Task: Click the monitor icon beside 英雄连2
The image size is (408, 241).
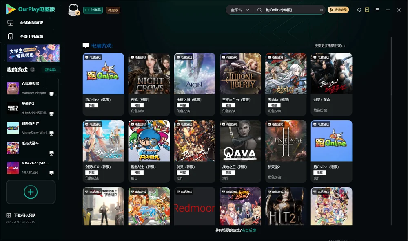Action: click(51, 114)
